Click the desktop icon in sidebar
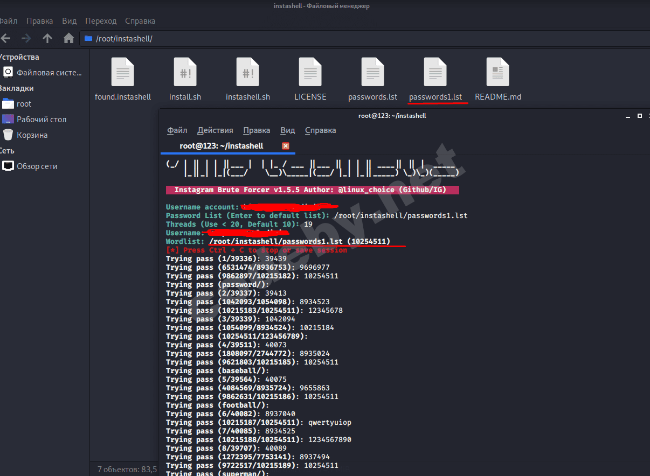This screenshot has height=476, width=650. click(8, 119)
